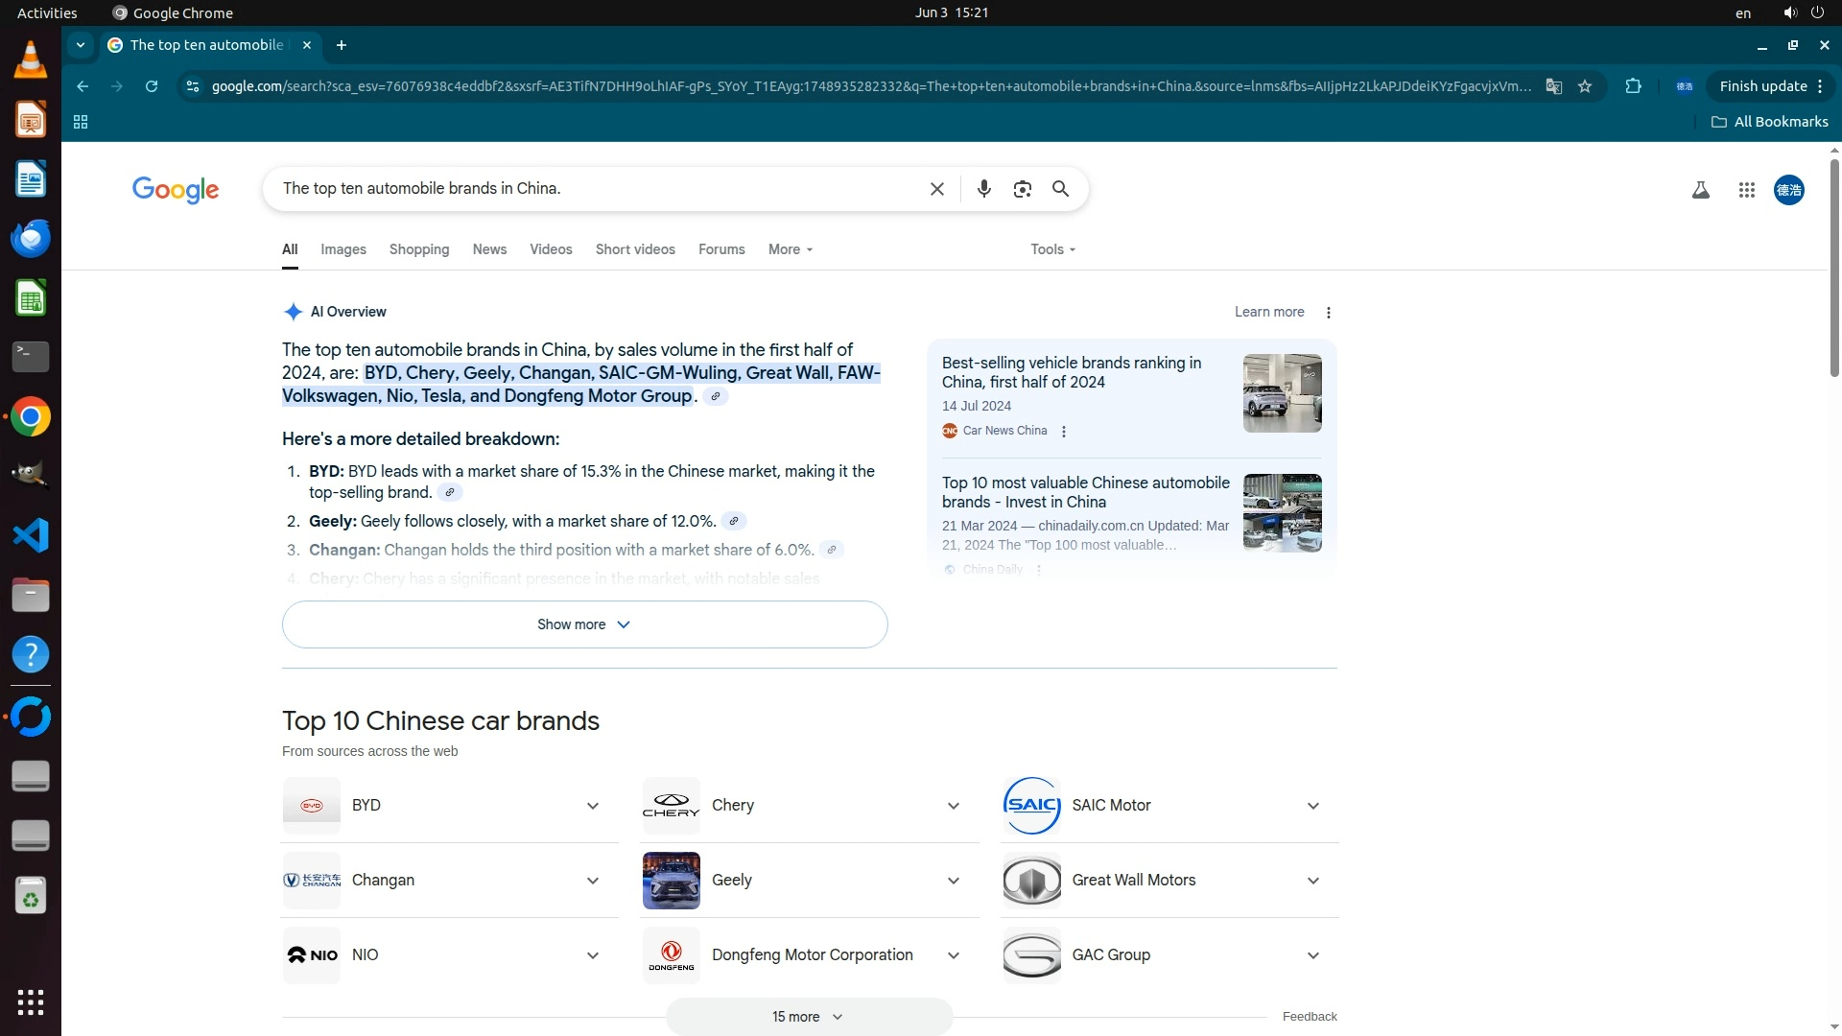Click the translate page icon

pyautogui.click(x=1553, y=86)
